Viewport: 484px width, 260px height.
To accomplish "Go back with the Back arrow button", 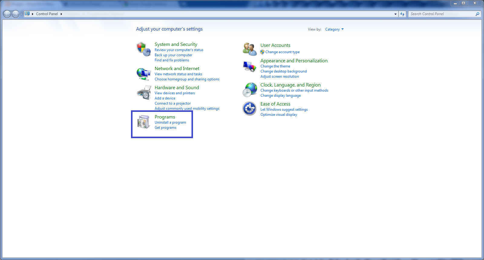I will (7, 14).
